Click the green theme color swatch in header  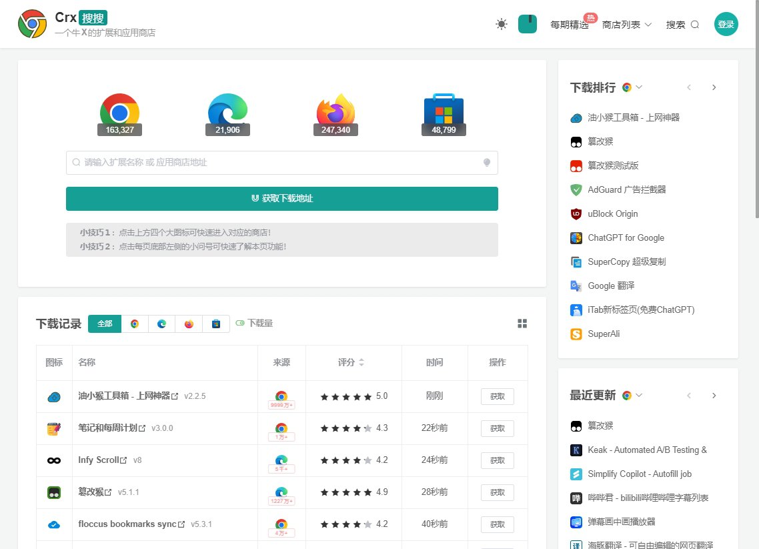click(x=527, y=24)
